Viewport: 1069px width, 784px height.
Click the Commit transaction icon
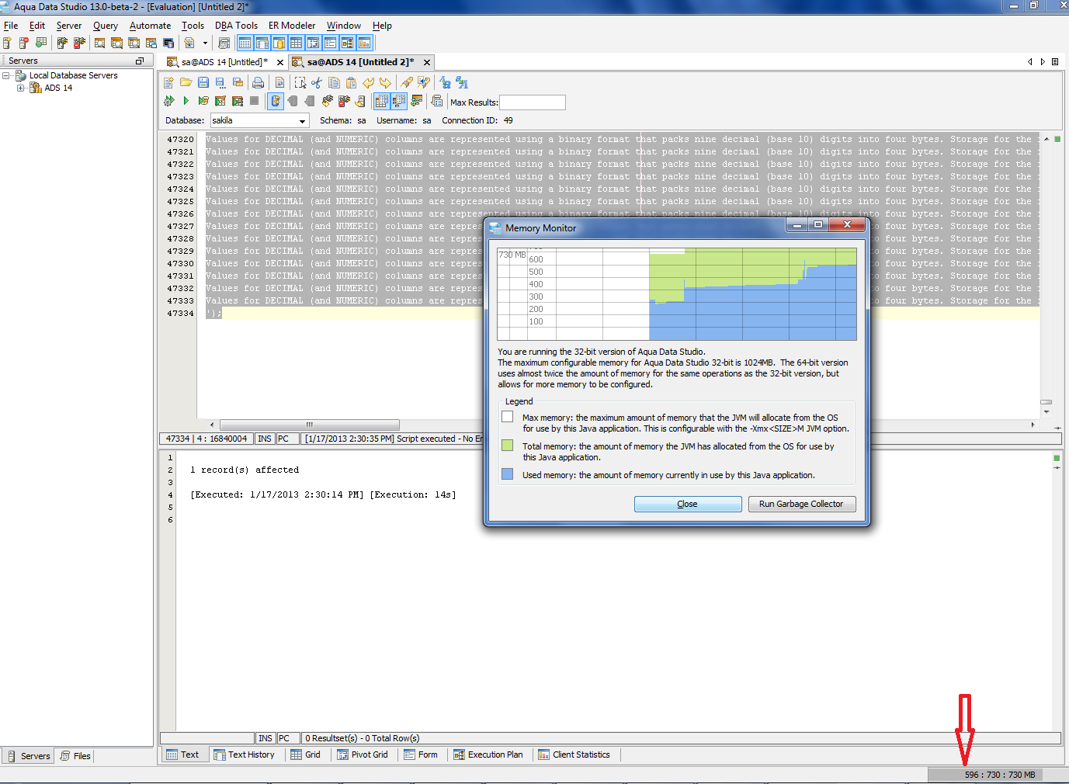coord(292,101)
